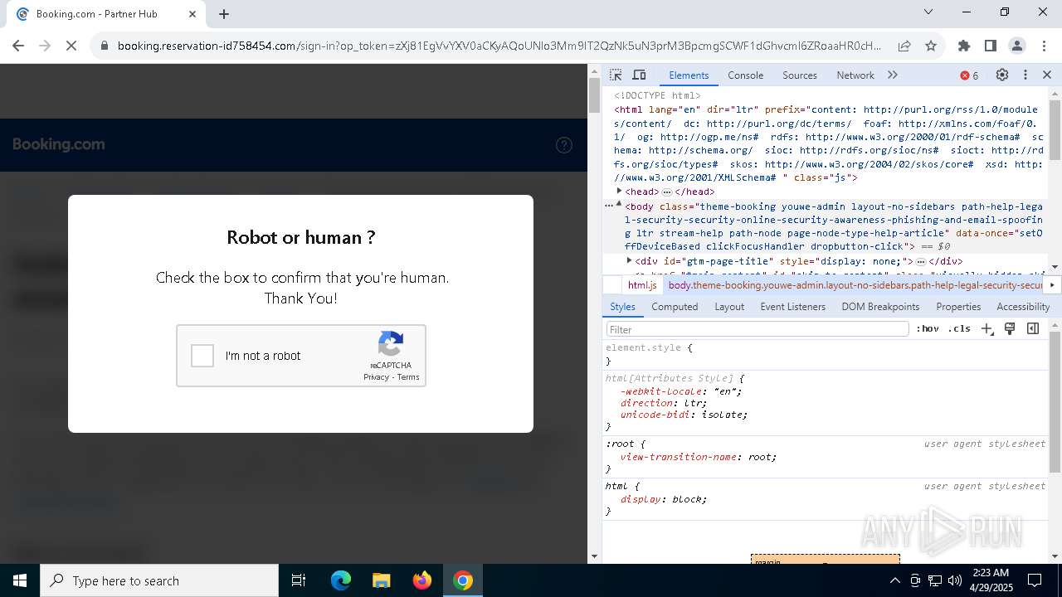Toggle the .cls element classes panel
Screen dimensions: 1062x597
[959, 329]
